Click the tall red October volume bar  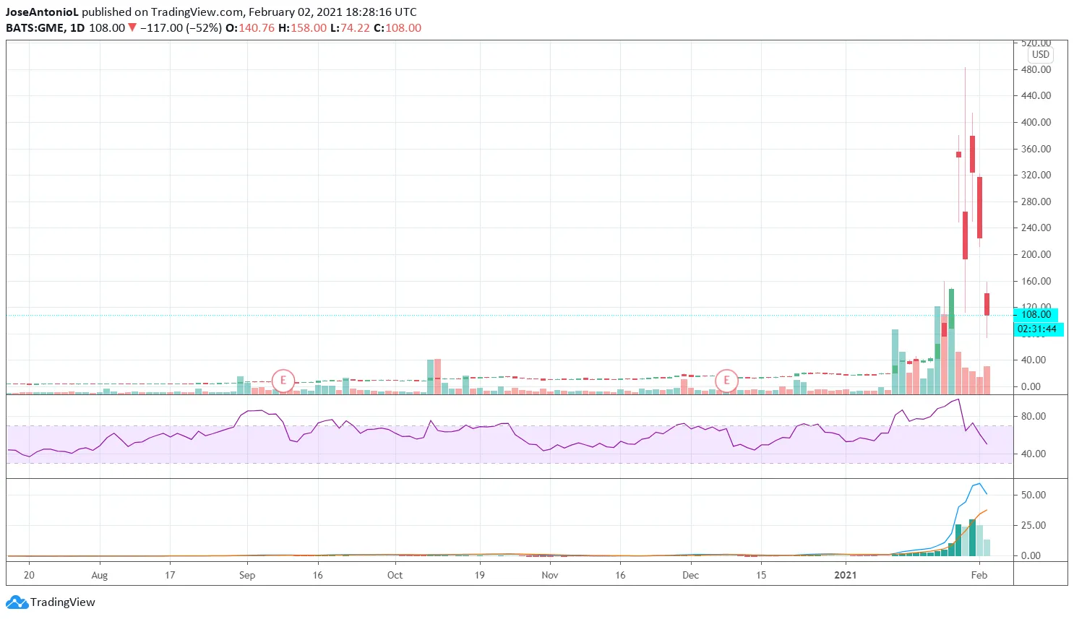[437, 376]
